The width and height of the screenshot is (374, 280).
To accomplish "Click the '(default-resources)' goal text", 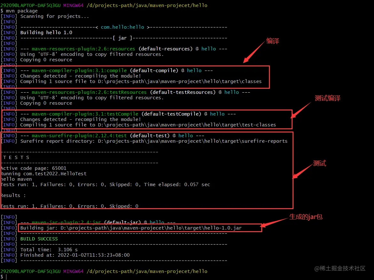I will click(x=165, y=49).
